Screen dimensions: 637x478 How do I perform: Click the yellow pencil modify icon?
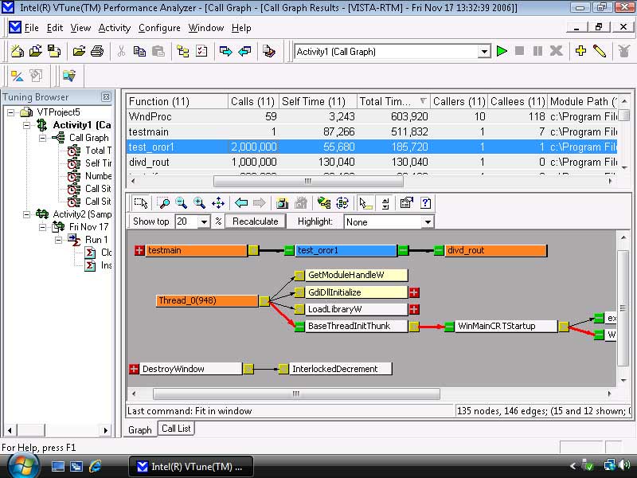[x=600, y=51]
